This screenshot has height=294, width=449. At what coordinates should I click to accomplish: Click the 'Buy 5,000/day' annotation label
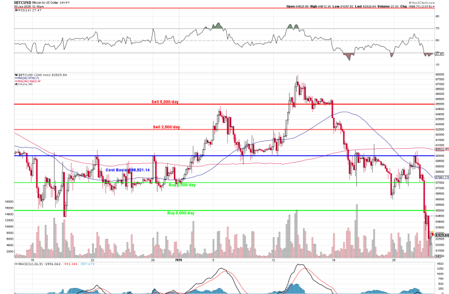pyautogui.click(x=181, y=213)
